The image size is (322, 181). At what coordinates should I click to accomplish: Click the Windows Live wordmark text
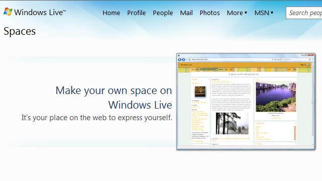pos(40,12)
